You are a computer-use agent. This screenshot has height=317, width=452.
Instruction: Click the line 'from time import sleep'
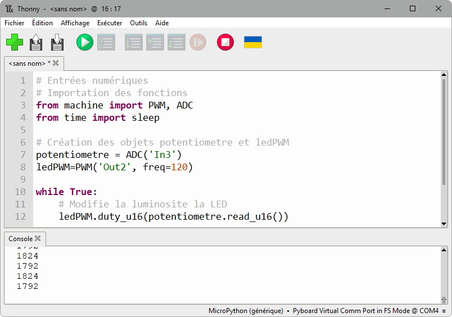coord(97,117)
